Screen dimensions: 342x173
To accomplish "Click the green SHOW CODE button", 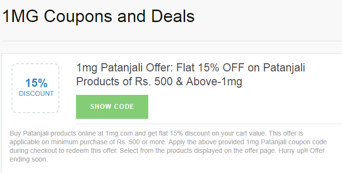I will click(x=112, y=107).
